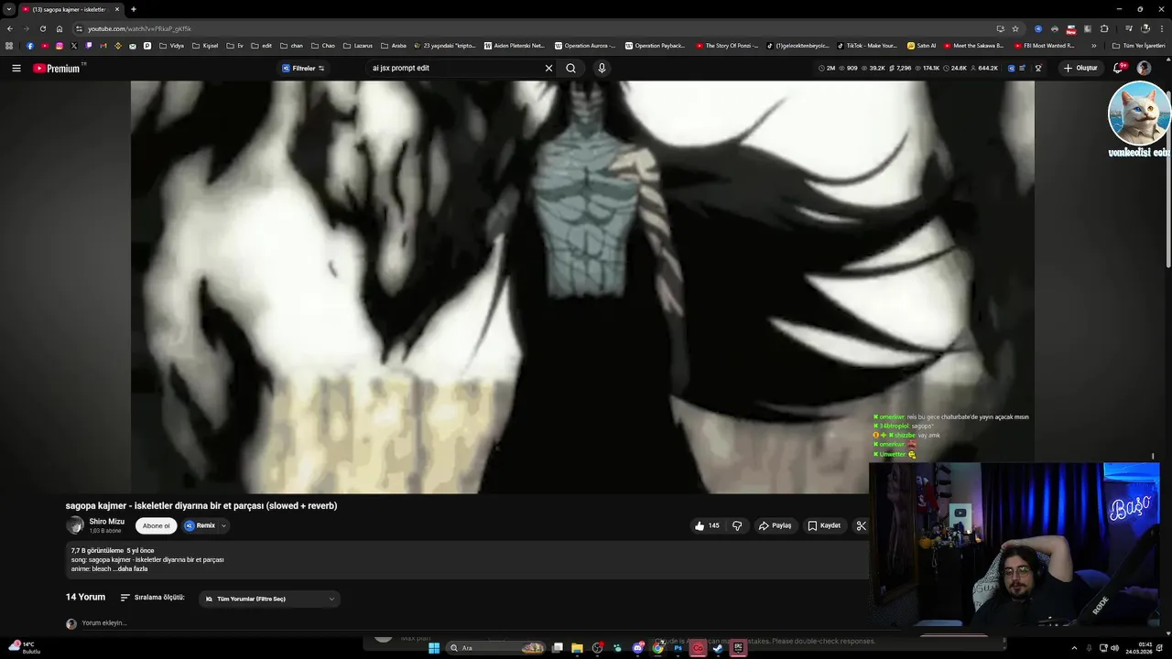The width and height of the screenshot is (1172, 659).
Task: Open the 'TikTok - Make Your' bookmark
Action: pyautogui.click(x=868, y=46)
